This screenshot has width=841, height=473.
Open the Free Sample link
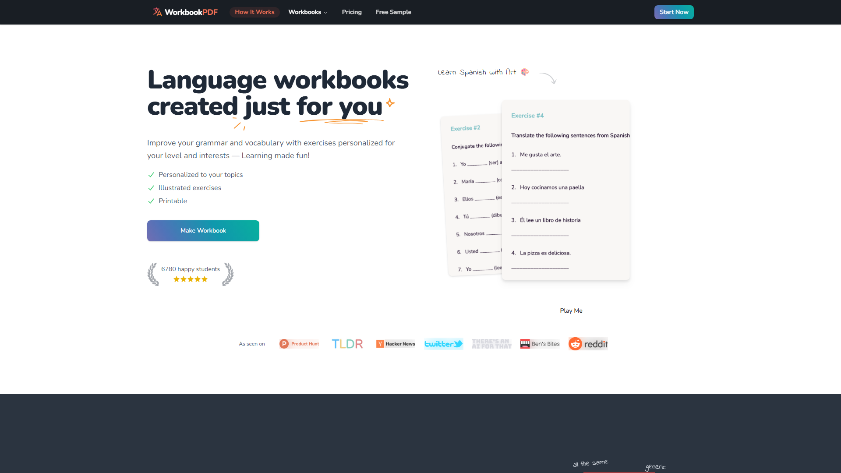(393, 12)
